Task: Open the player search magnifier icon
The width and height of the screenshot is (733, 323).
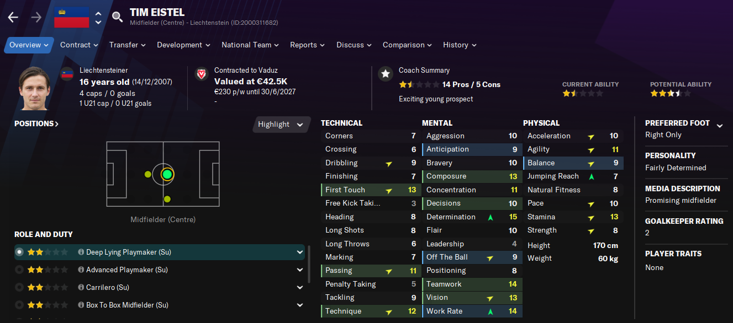Action: tap(117, 17)
